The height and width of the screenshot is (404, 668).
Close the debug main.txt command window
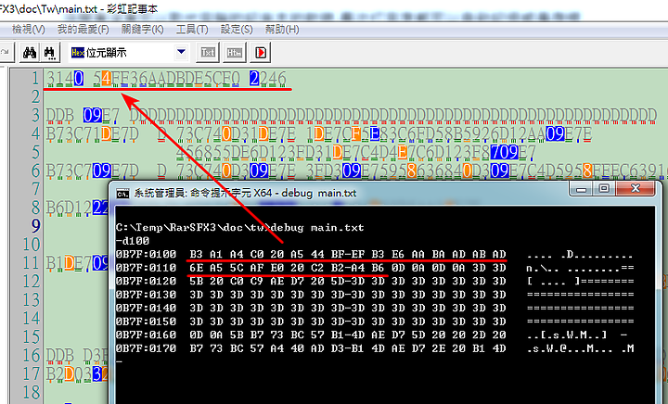tap(636, 189)
